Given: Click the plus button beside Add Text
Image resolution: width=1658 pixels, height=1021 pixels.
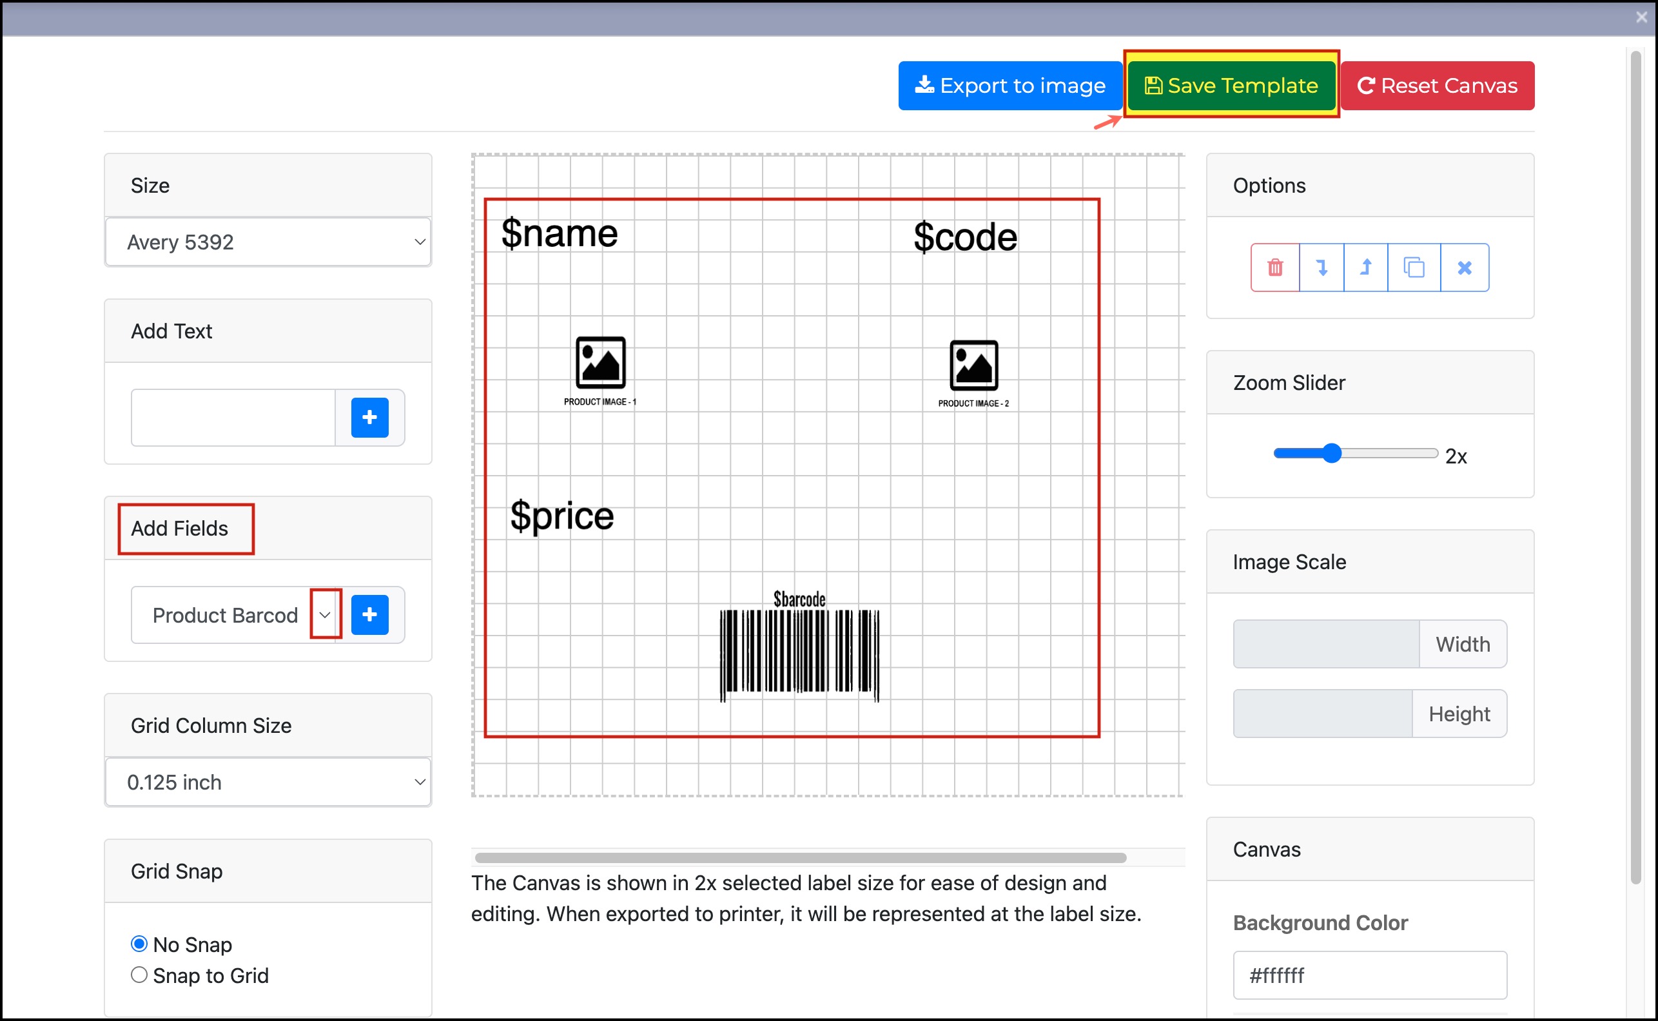Looking at the screenshot, I should [369, 417].
